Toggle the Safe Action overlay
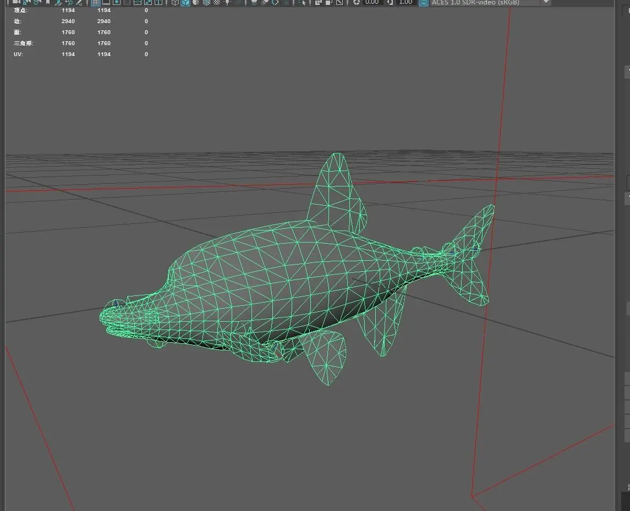The width and height of the screenshot is (630, 511). [x=147, y=2]
